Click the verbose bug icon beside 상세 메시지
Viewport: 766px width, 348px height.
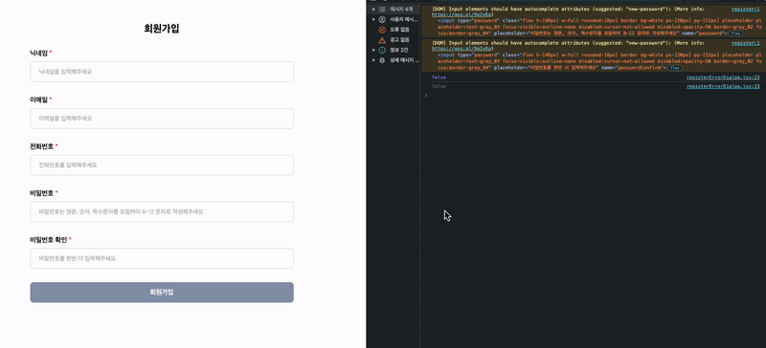point(382,60)
